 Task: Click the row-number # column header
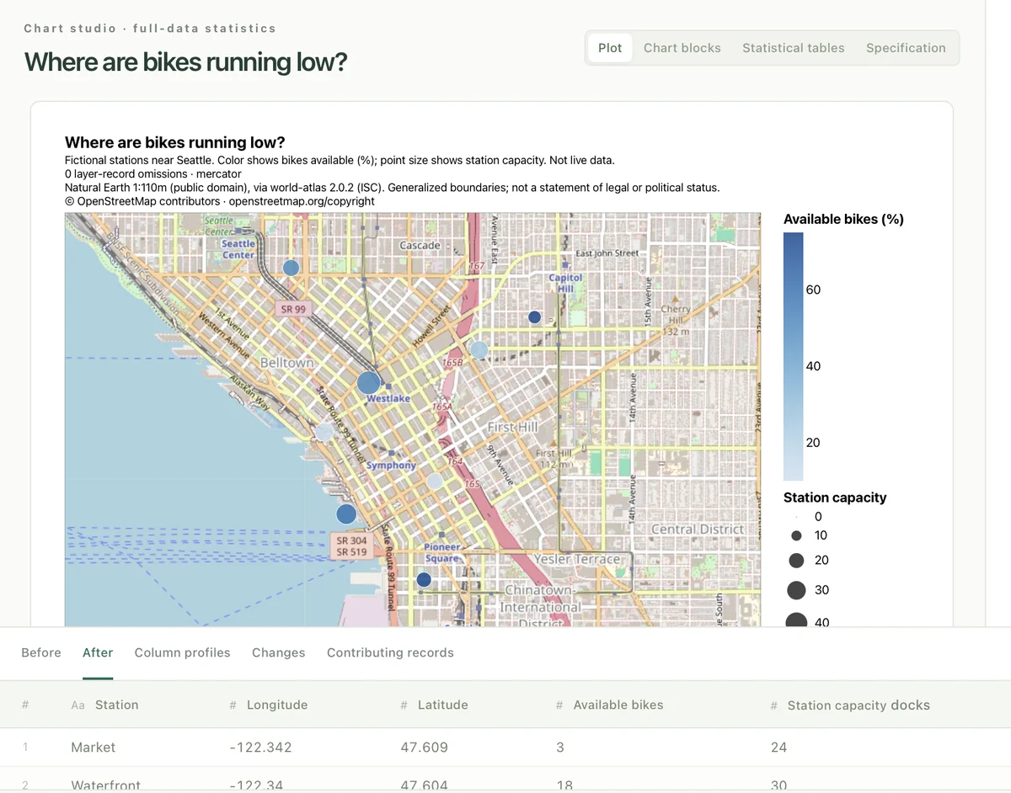(25, 705)
